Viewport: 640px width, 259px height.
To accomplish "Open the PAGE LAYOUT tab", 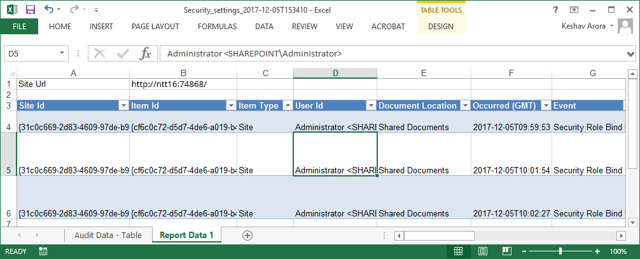I will [x=155, y=27].
